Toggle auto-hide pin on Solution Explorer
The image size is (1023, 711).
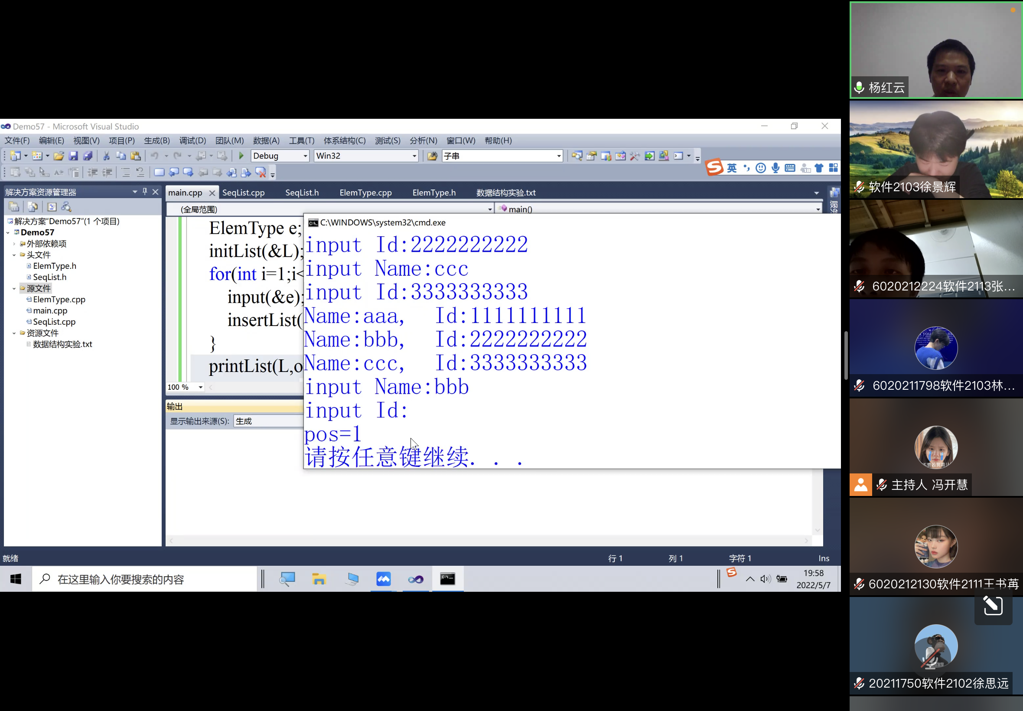click(145, 192)
